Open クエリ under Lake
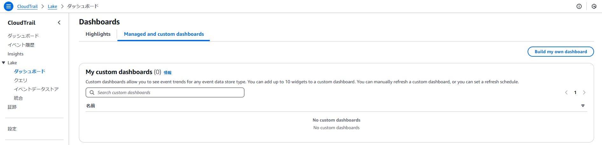 [x=21, y=80]
